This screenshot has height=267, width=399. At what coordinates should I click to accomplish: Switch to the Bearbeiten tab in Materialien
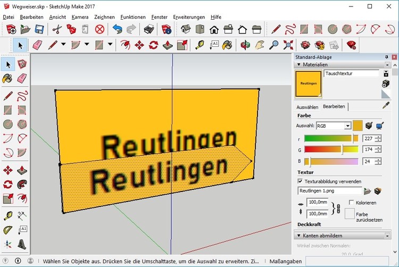334,106
